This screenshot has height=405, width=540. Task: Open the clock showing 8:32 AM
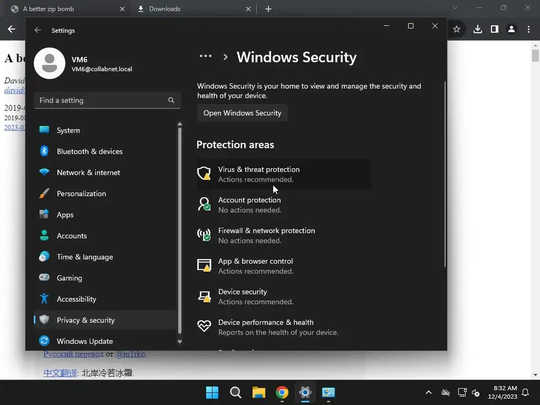pyautogui.click(x=503, y=392)
